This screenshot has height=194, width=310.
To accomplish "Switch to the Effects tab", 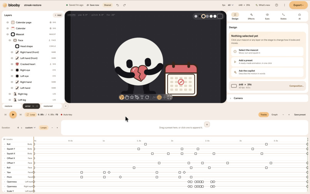I will click(x=251, y=16).
